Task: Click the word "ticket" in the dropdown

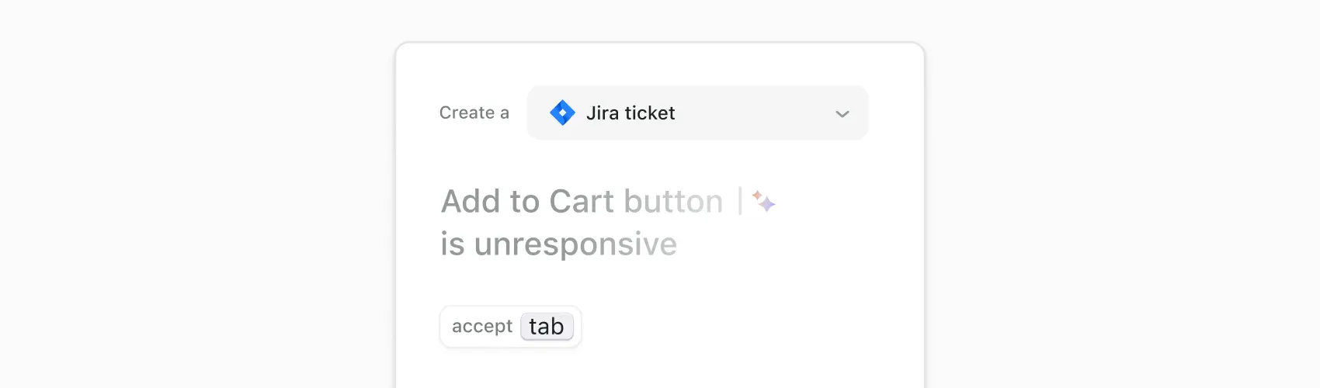Action: (650, 113)
